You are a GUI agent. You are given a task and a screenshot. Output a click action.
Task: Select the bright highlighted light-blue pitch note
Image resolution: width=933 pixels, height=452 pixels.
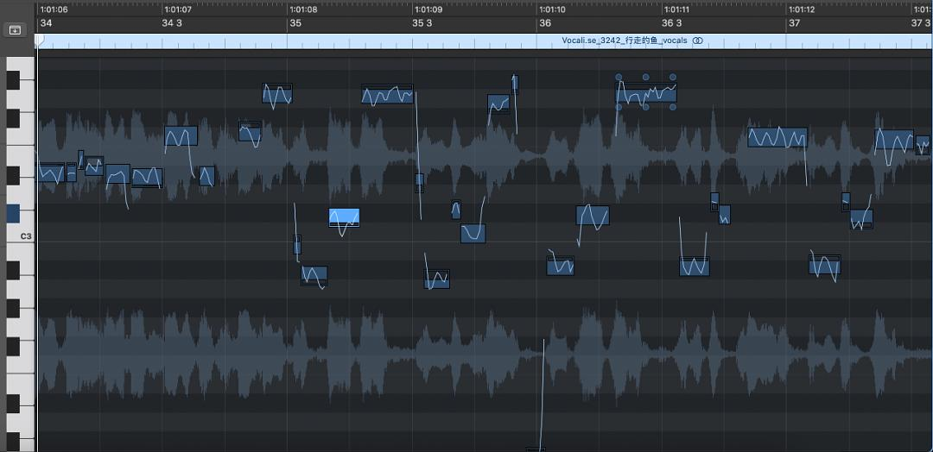(x=344, y=217)
